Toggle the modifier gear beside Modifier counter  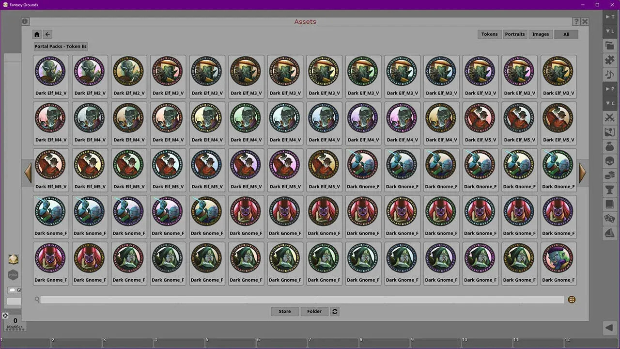(x=5, y=316)
